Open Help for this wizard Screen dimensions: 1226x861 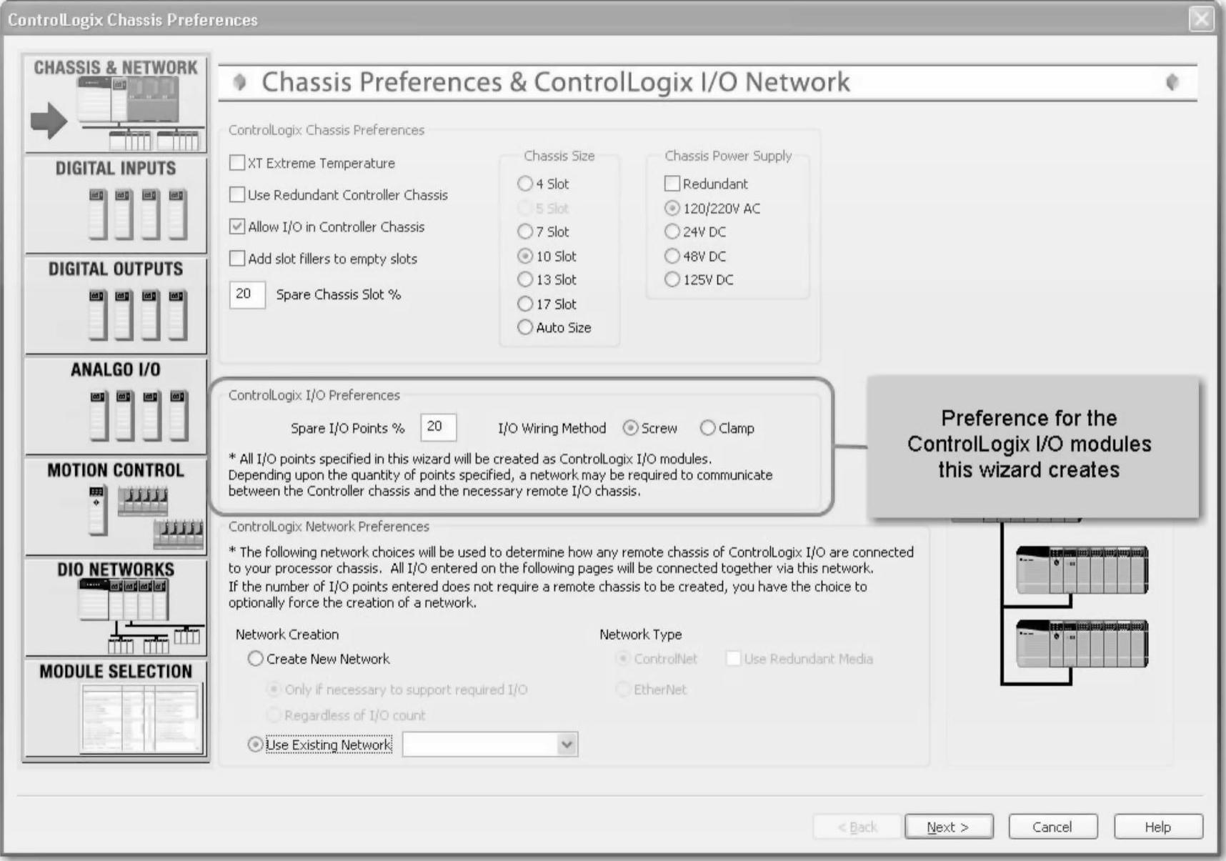[1158, 827]
